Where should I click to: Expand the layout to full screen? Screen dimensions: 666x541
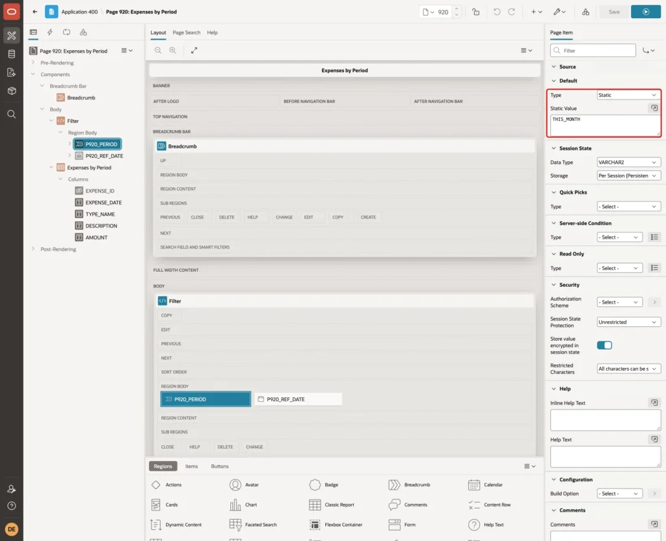[194, 50]
